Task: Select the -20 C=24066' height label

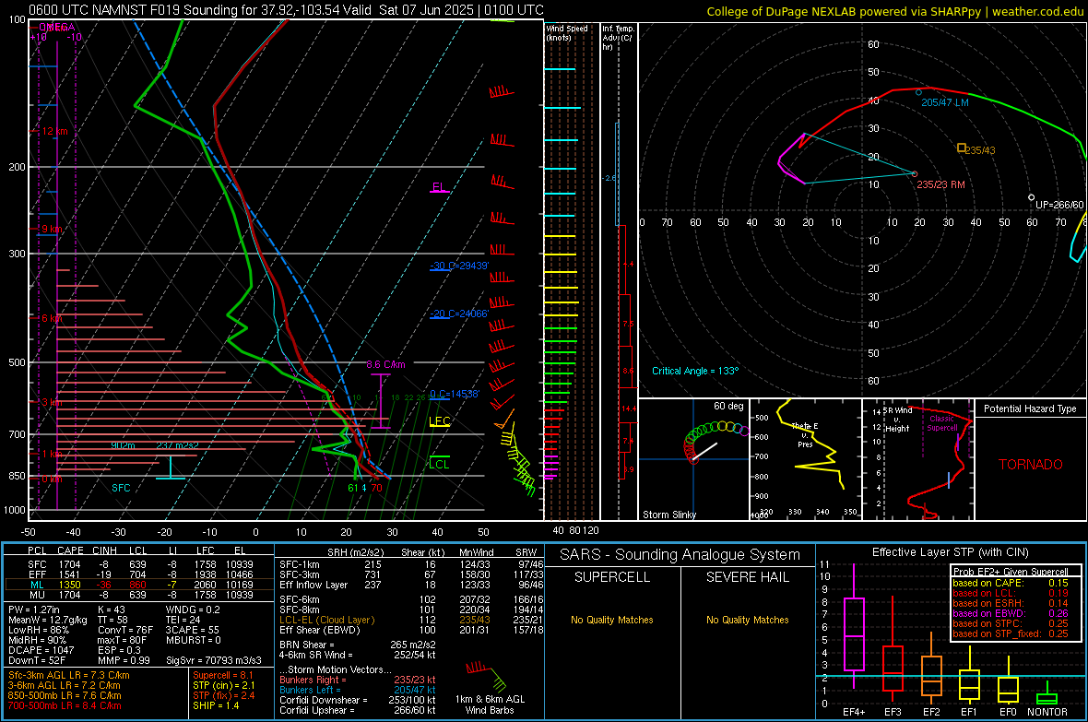Action: [x=459, y=314]
